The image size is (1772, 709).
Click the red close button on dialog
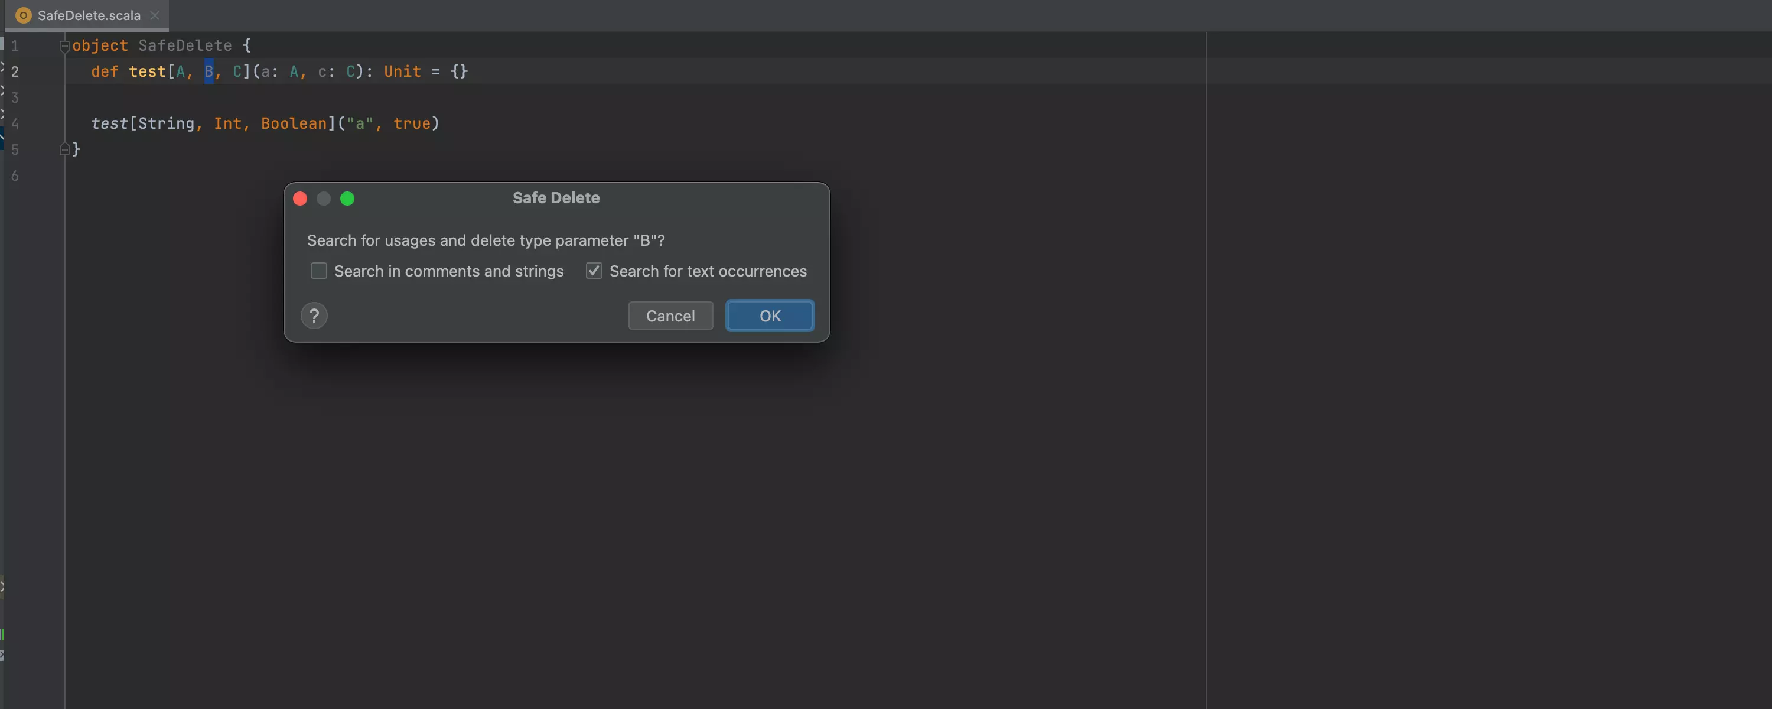pyautogui.click(x=299, y=199)
